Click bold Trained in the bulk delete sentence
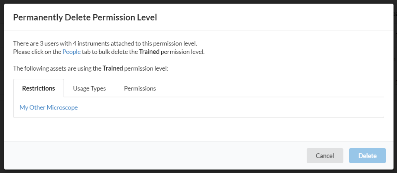This screenshot has width=397, height=173. (x=149, y=52)
